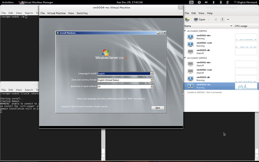Viewport: 259px width, 162px height.
Task: Click the vm0004-ms CPU usage graph
Action: [246, 86]
